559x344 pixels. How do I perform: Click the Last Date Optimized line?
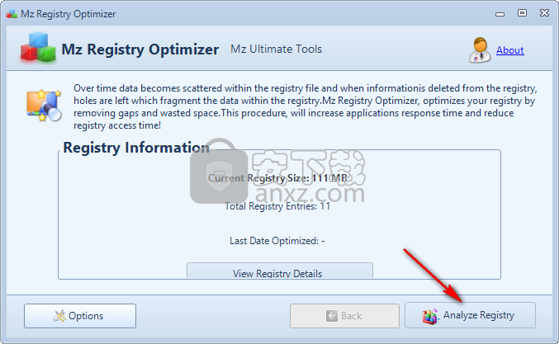(x=277, y=241)
